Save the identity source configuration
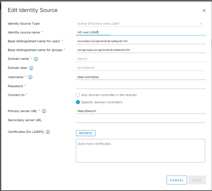The width and height of the screenshot is (212, 191). [197, 180]
